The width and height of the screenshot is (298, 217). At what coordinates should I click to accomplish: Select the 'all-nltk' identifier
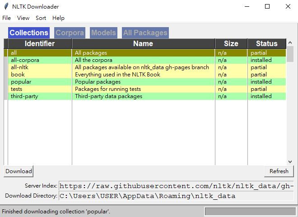(40, 67)
